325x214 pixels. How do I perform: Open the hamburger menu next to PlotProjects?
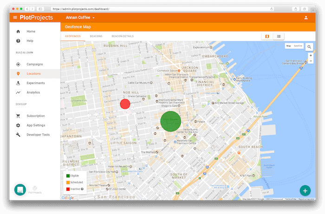15,18
